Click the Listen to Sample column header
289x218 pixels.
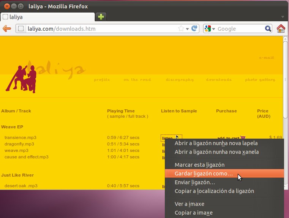(179, 111)
